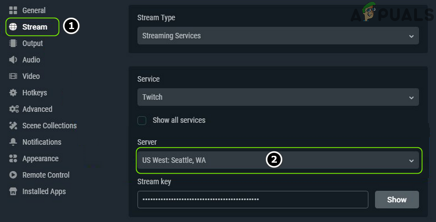
Task: Click the Notifications bell icon
Action: [x=13, y=142]
